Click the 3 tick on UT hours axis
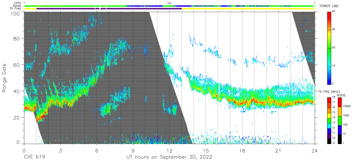 [x=60, y=150]
